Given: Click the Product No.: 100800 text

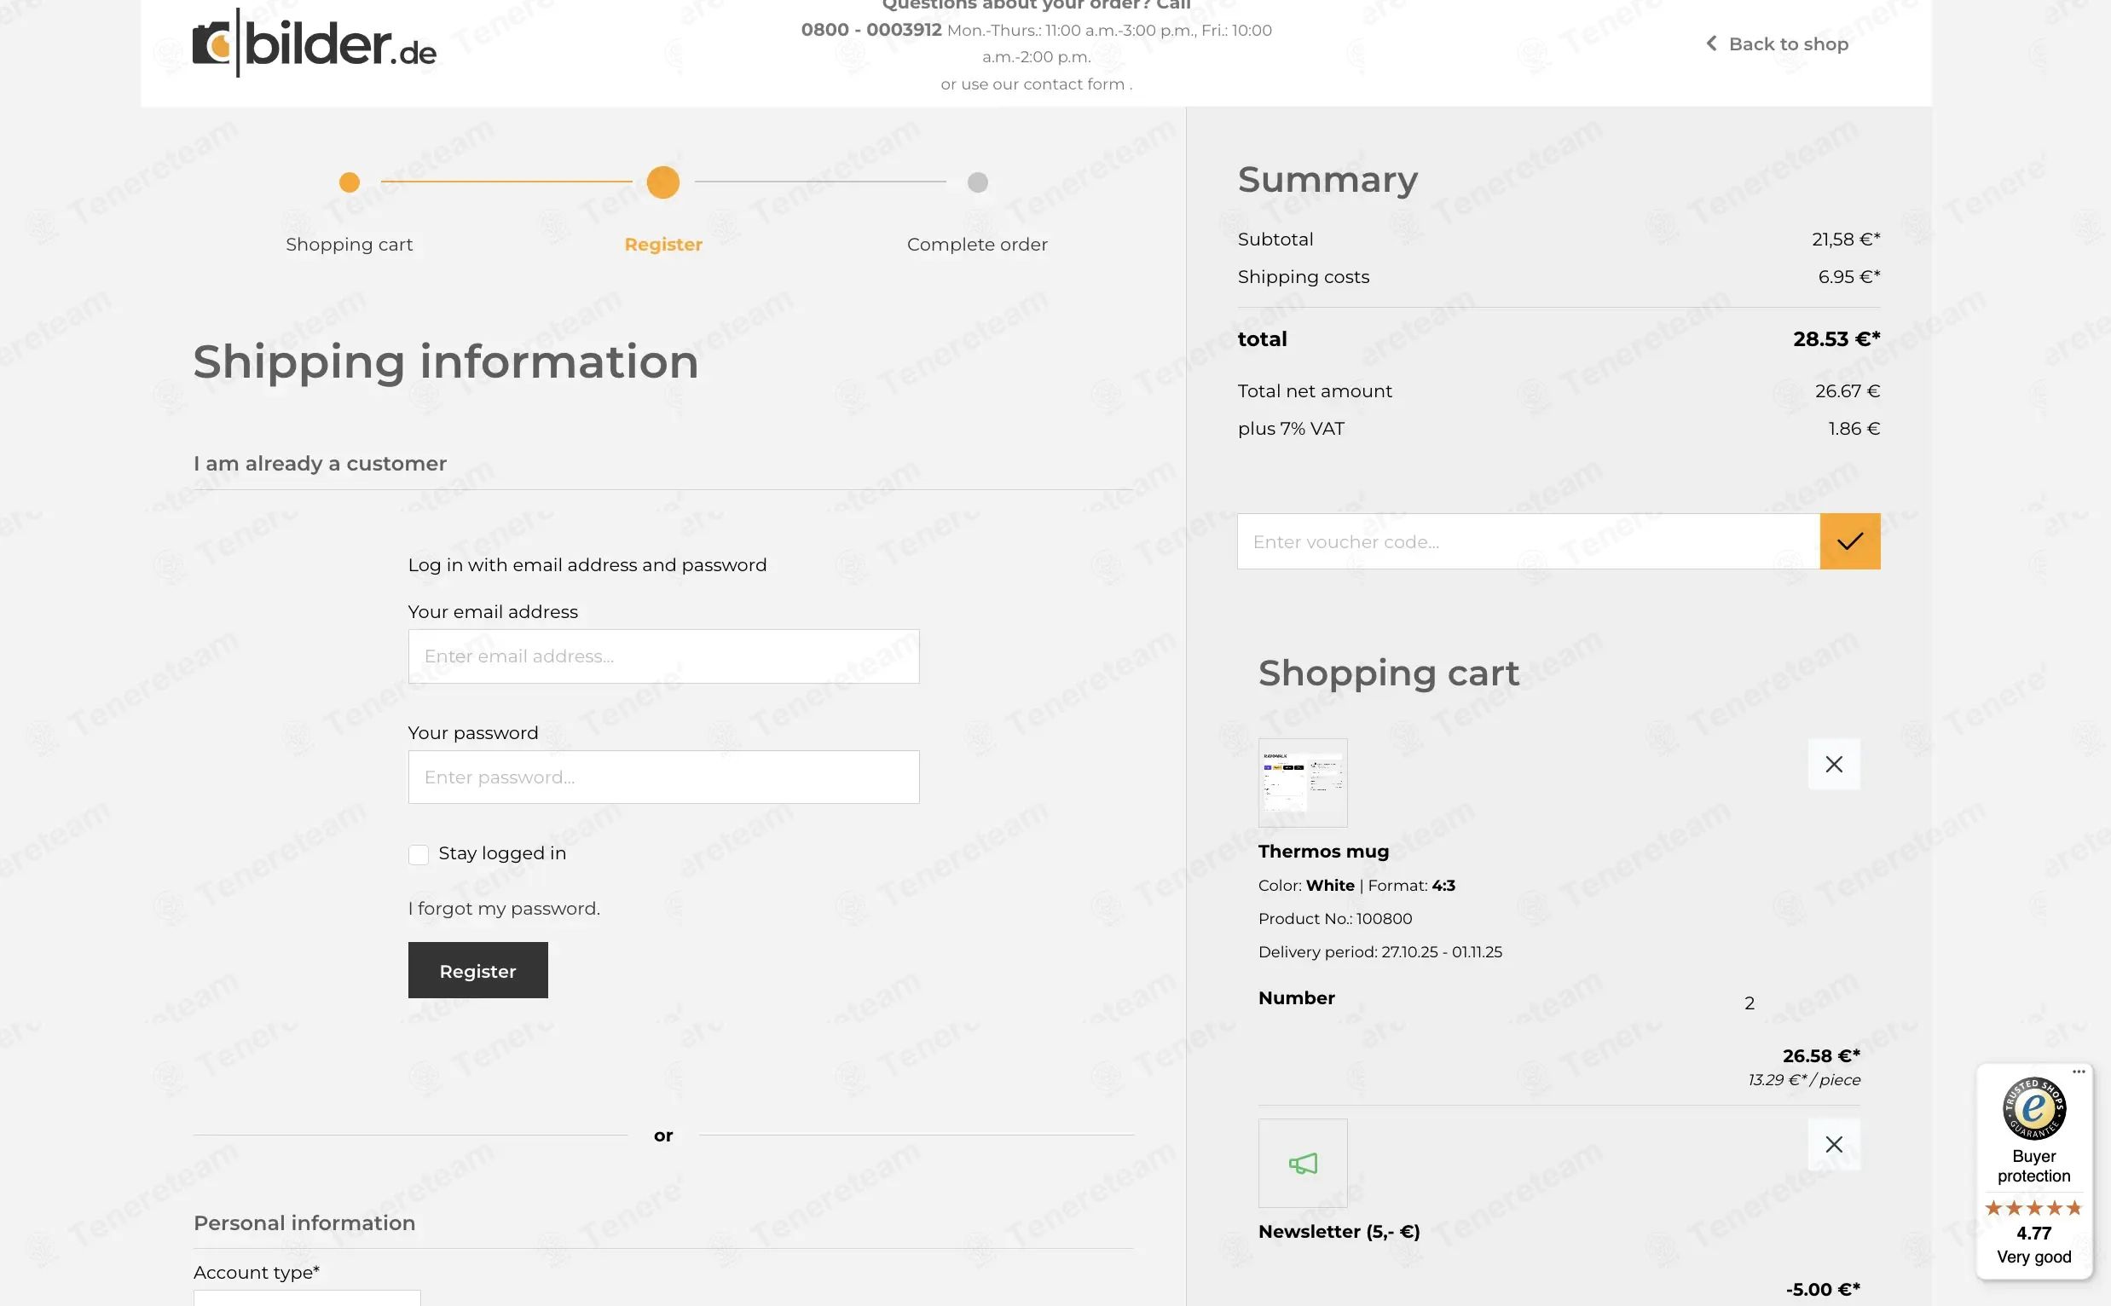Looking at the screenshot, I should pos(1335,918).
